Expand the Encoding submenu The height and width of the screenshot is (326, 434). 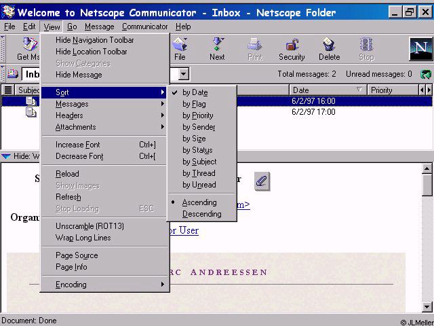tap(104, 285)
